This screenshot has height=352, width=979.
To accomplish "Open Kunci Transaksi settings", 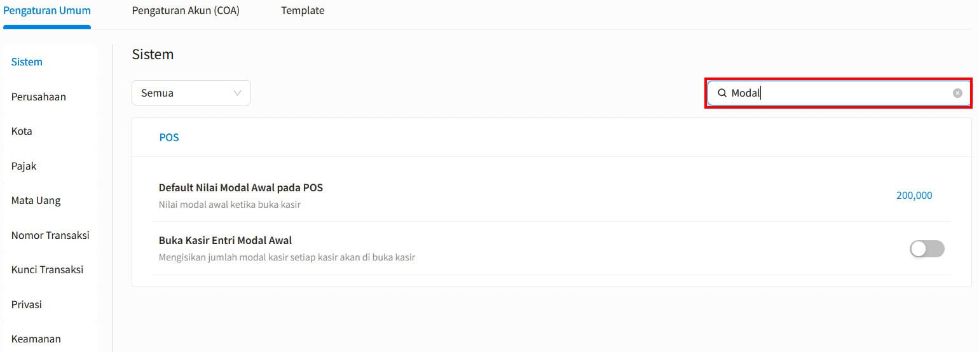I will pyautogui.click(x=48, y=269).
